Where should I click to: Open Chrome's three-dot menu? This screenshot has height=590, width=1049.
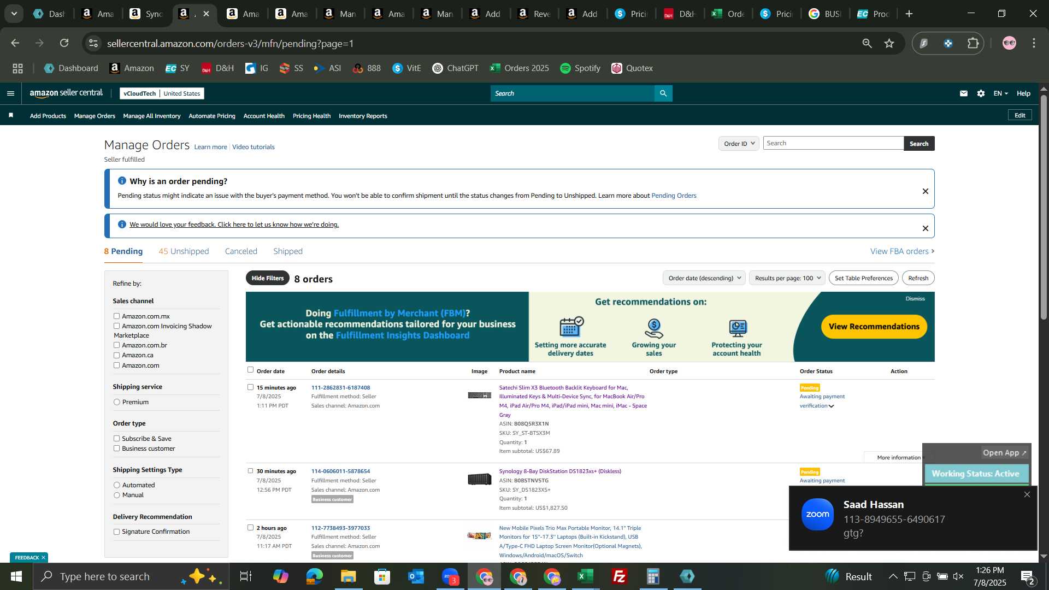pyautogui.click(x=1034, y=43)
